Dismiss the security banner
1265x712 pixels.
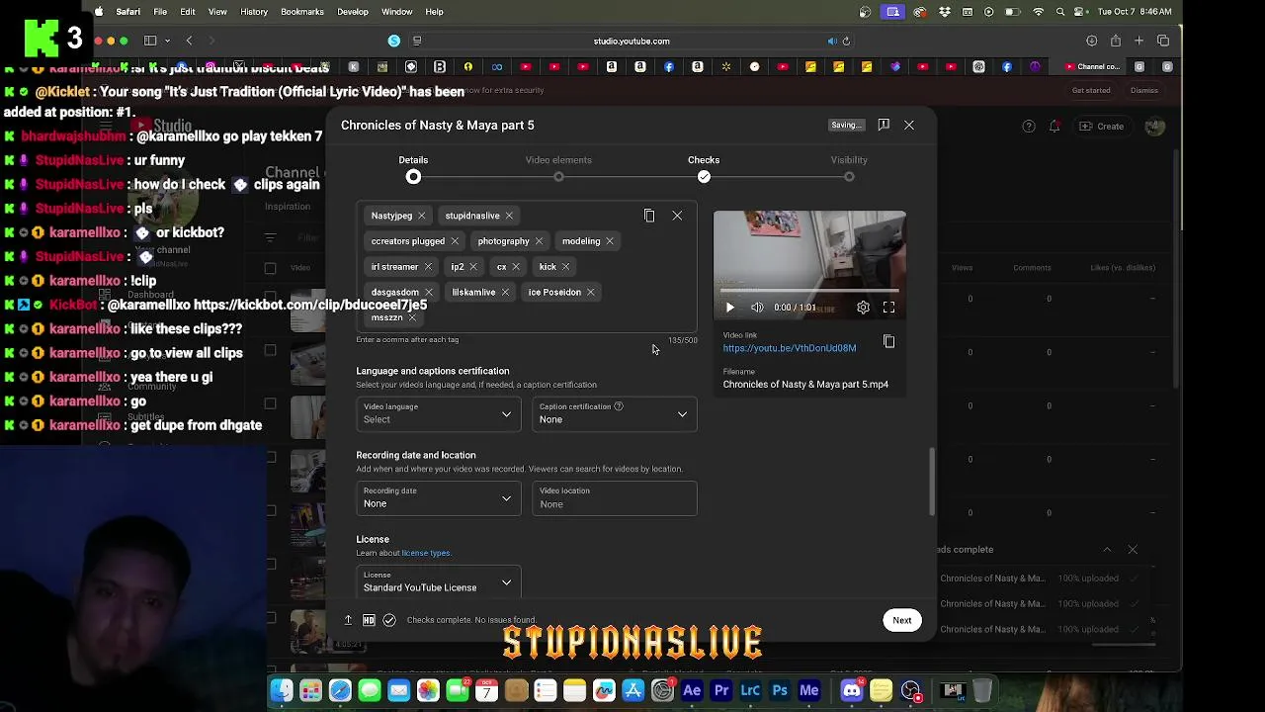click(x=1144, y=90)
